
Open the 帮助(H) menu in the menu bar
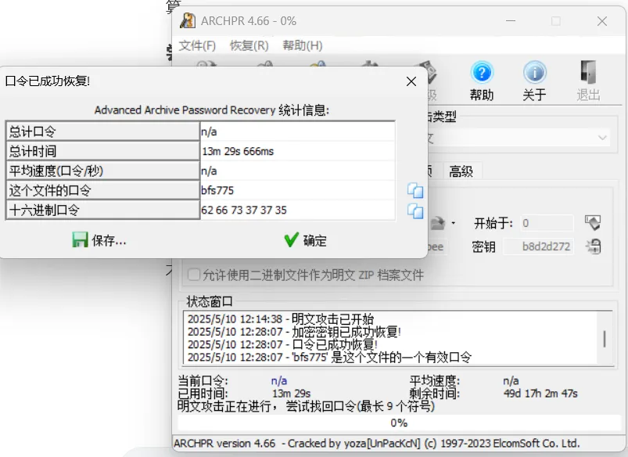click(x=303, y=45)
